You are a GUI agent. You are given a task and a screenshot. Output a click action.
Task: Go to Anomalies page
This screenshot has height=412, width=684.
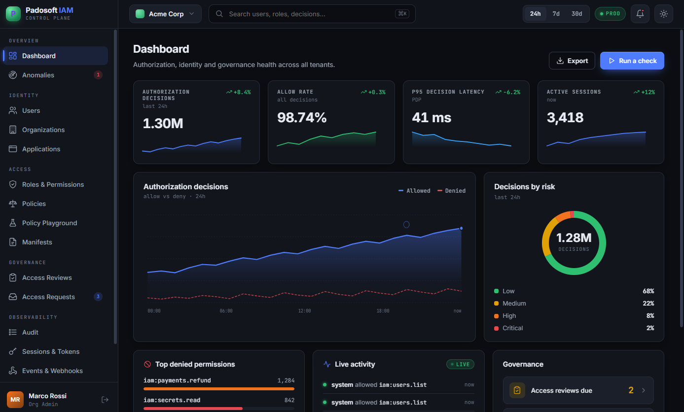coord(55,75)
